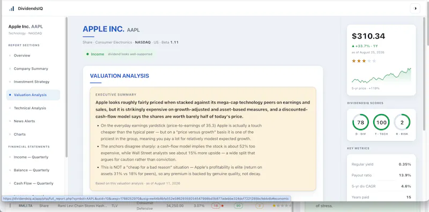Image resolution: width=429 pixels, height=212 pixels.
Task: Click the sidebar vertical scrollbar
Action: click(x=66, y=87)
